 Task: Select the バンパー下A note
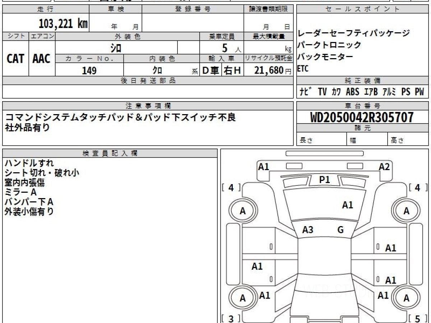(29, 202)
